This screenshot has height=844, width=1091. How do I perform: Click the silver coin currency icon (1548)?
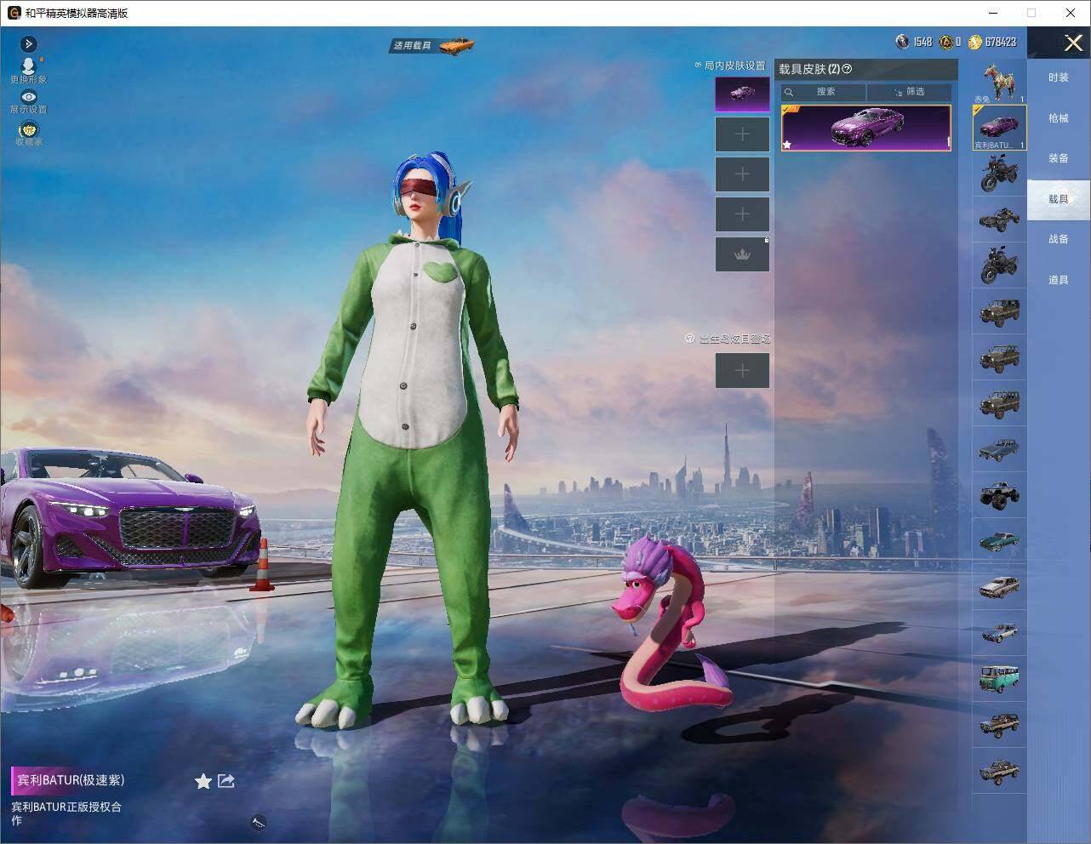pos(903,42)
